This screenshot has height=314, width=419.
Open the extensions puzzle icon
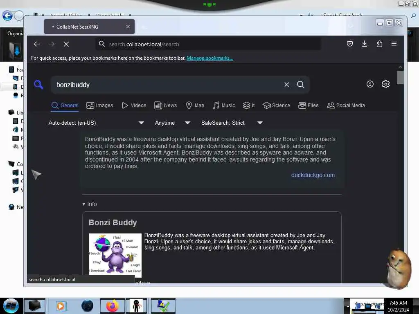(379, 44)
